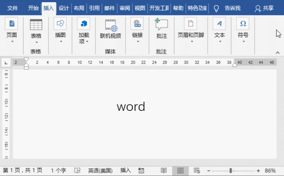Click the left indent marker on ruler
284x176 pixels.
[26, 66]
